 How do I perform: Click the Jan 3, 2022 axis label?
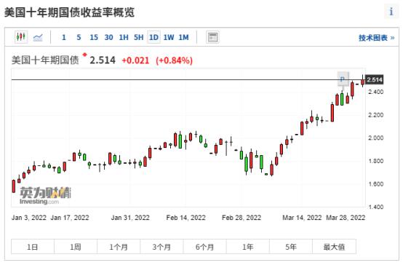(x=29, y=218)
